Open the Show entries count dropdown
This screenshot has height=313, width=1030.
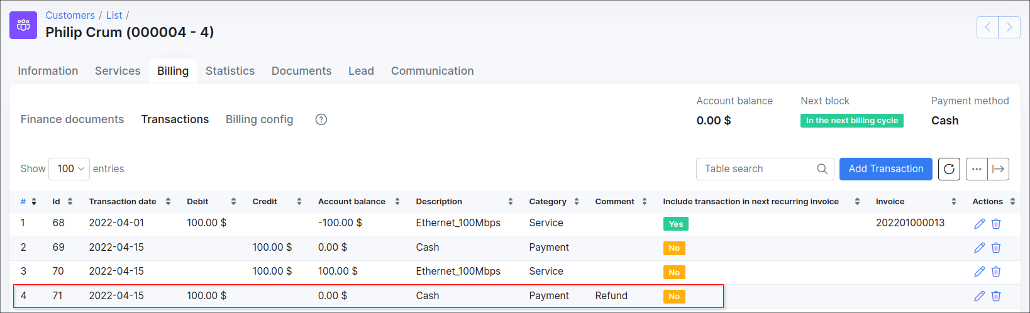point(69,169)
